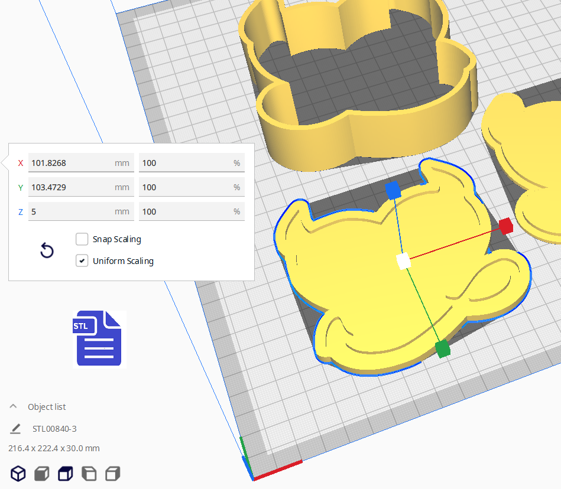The width and height of the screenshot is (561, 489).
Task: Uncheck the Uniform Scaling checkbox
Action: pyautogui.click(x=82, y=260)
